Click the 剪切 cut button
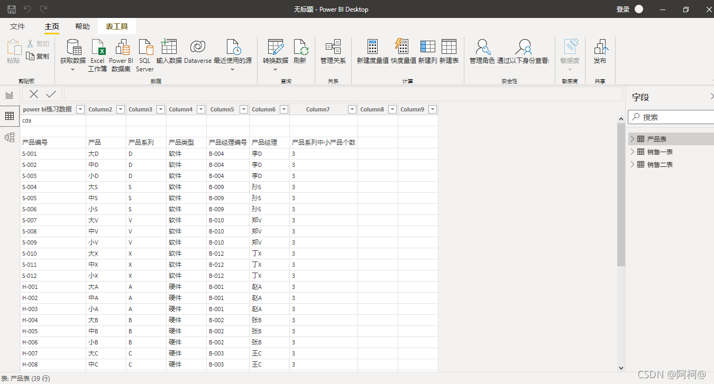Viewport: 714px width, 384px height. tap(38, 44)
